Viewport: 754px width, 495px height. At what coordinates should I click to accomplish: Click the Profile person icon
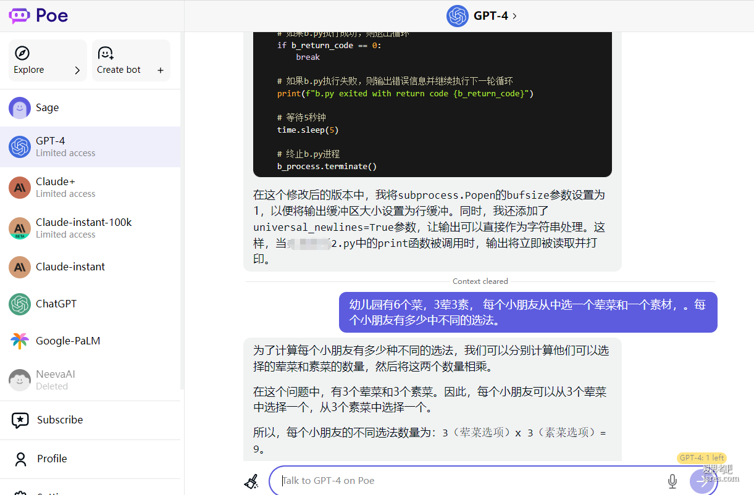tap(21, 459)
